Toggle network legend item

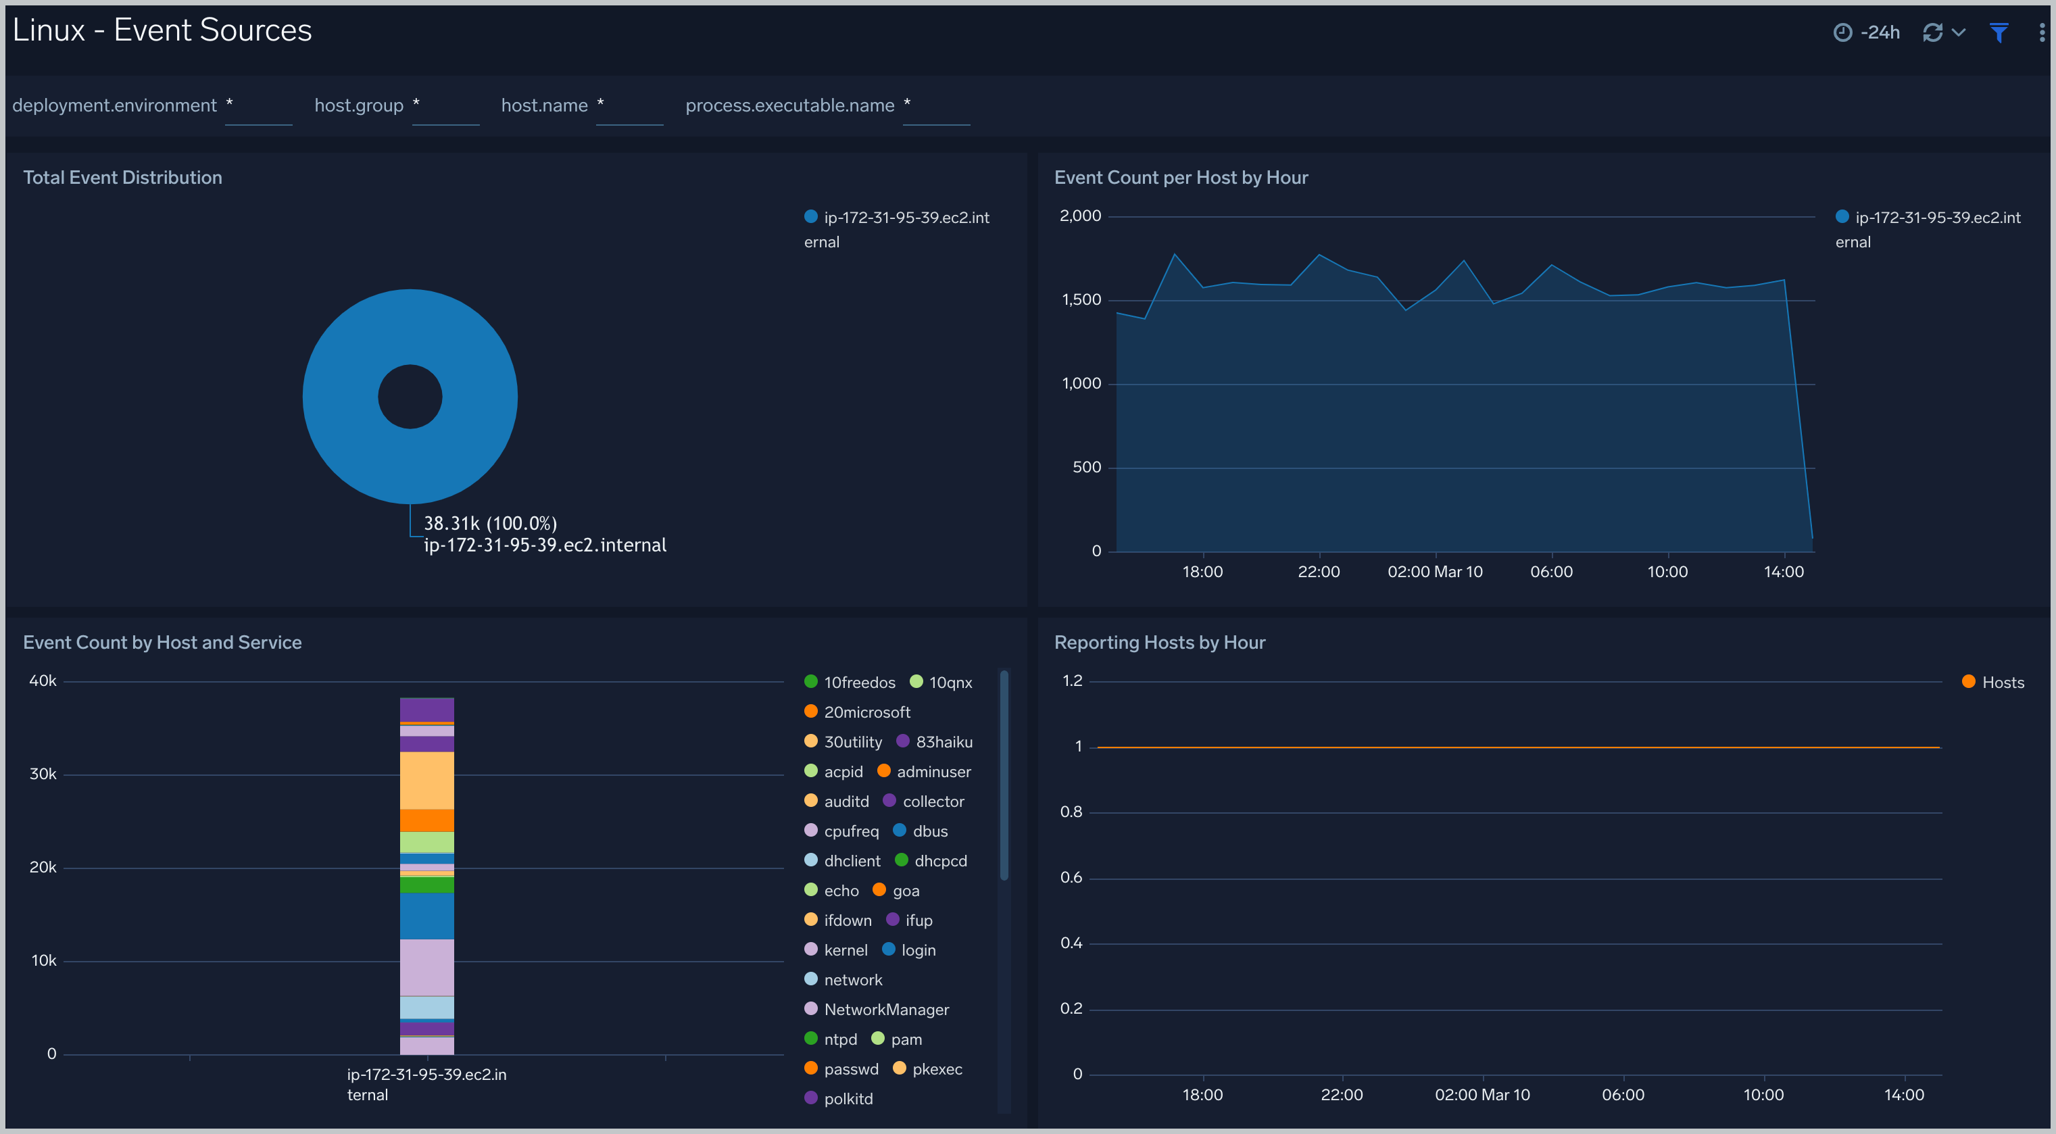point(843,980)
